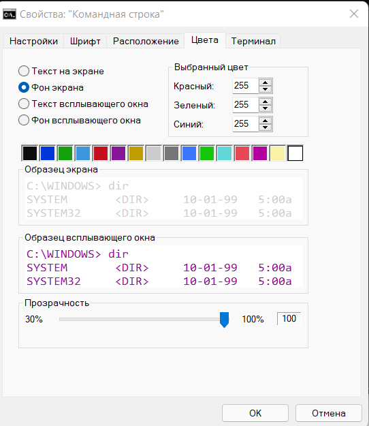
Task: Select the Цвета tab
Action: [205, 40]
